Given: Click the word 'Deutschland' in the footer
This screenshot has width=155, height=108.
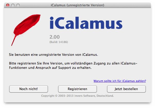Looking at the screenshot, I should tap(105, 96).
